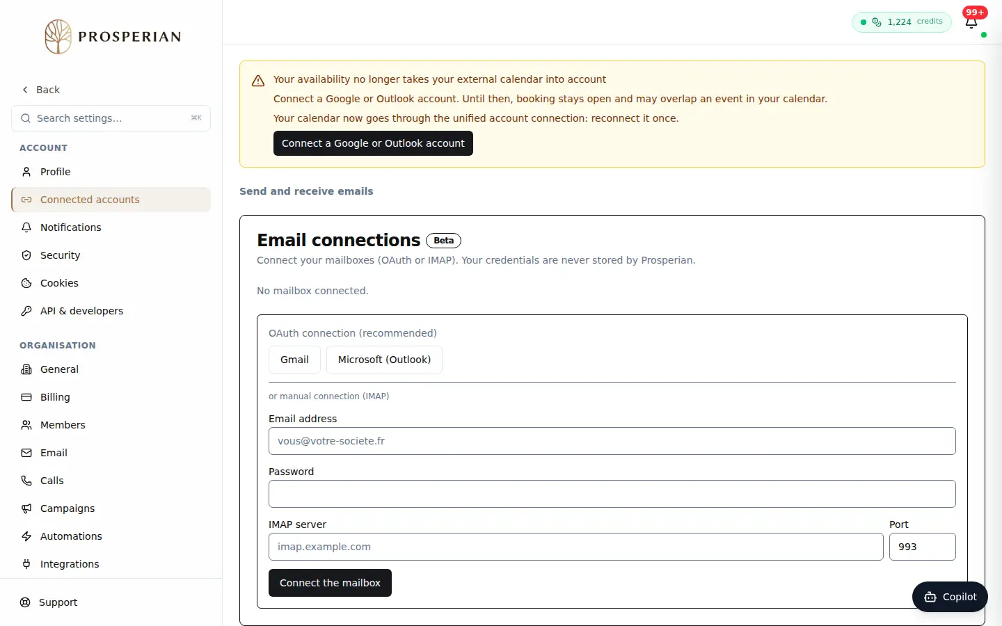Click the Notifications bell icon in sidebar
1002x626 pixels.
26,227
